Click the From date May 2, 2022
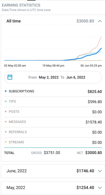The image size is (105, 195). point(49,77)
